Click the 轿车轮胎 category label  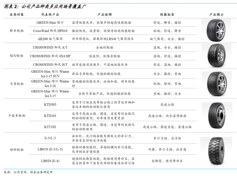(17, 31)
